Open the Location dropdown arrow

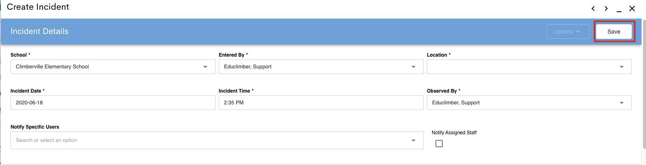coord(622,67)
